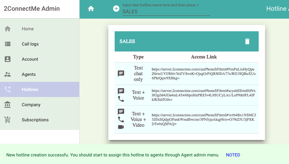Click the Text + Voice + Video access link
This screenshot has height=164, width=289.
point(203,119)
